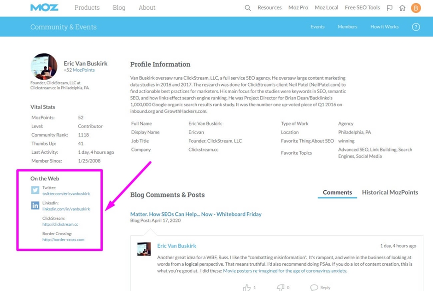Open the About menu

point(147,8)
